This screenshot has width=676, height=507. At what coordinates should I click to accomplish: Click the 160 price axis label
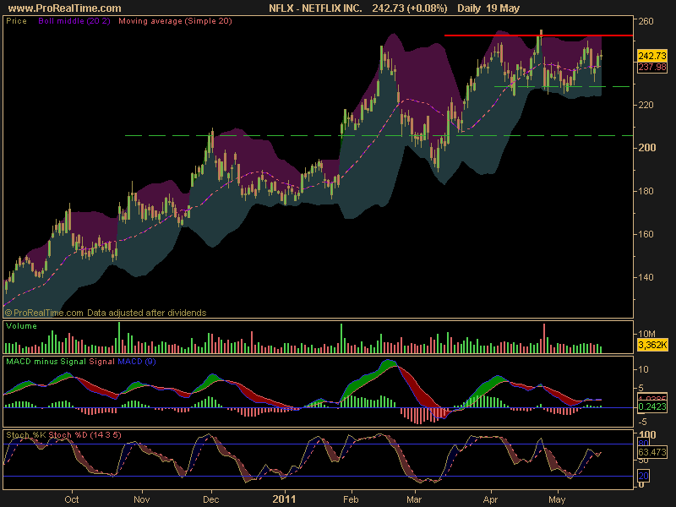[x=646, y=234]
